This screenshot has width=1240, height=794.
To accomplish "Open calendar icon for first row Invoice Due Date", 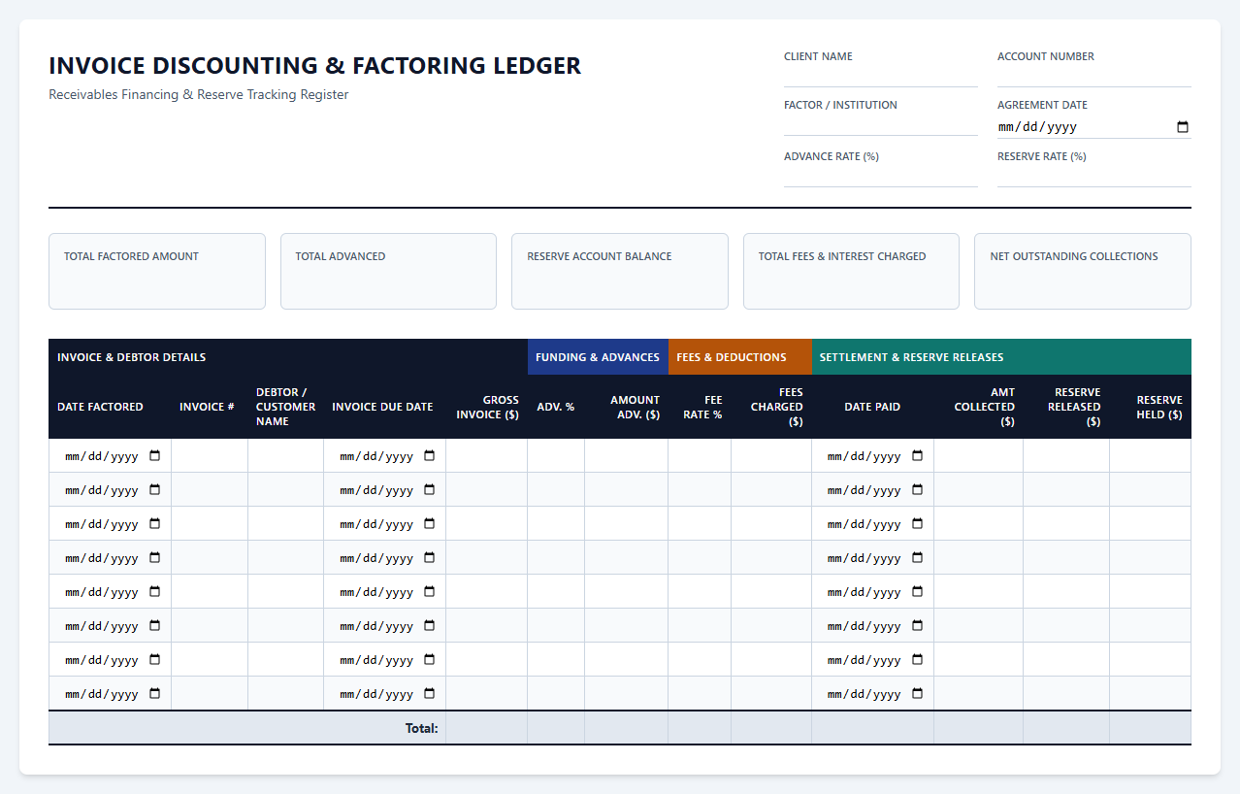I will 430,455.
